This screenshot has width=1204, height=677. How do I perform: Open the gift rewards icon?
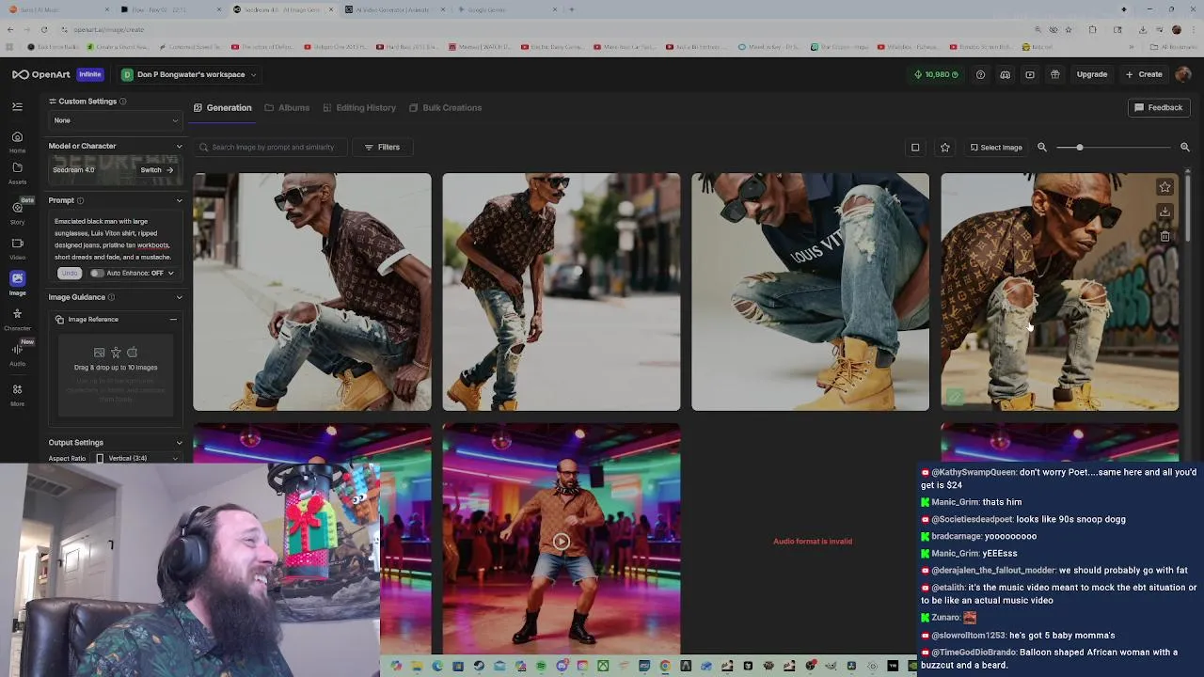(1055, 74)
